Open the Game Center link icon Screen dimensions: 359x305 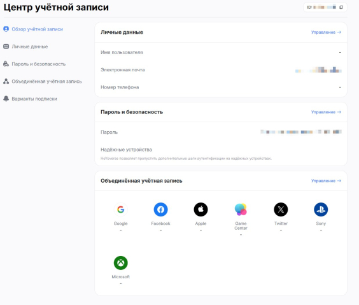pyautogui.click(x=241, y=209)
